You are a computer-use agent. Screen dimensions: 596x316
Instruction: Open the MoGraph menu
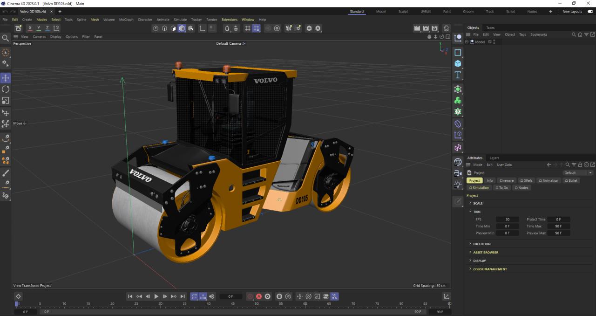coord(126,20)
